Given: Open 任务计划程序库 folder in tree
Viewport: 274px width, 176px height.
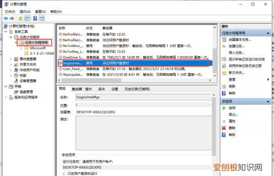Looking at the screenshot, I should [37, 42].
